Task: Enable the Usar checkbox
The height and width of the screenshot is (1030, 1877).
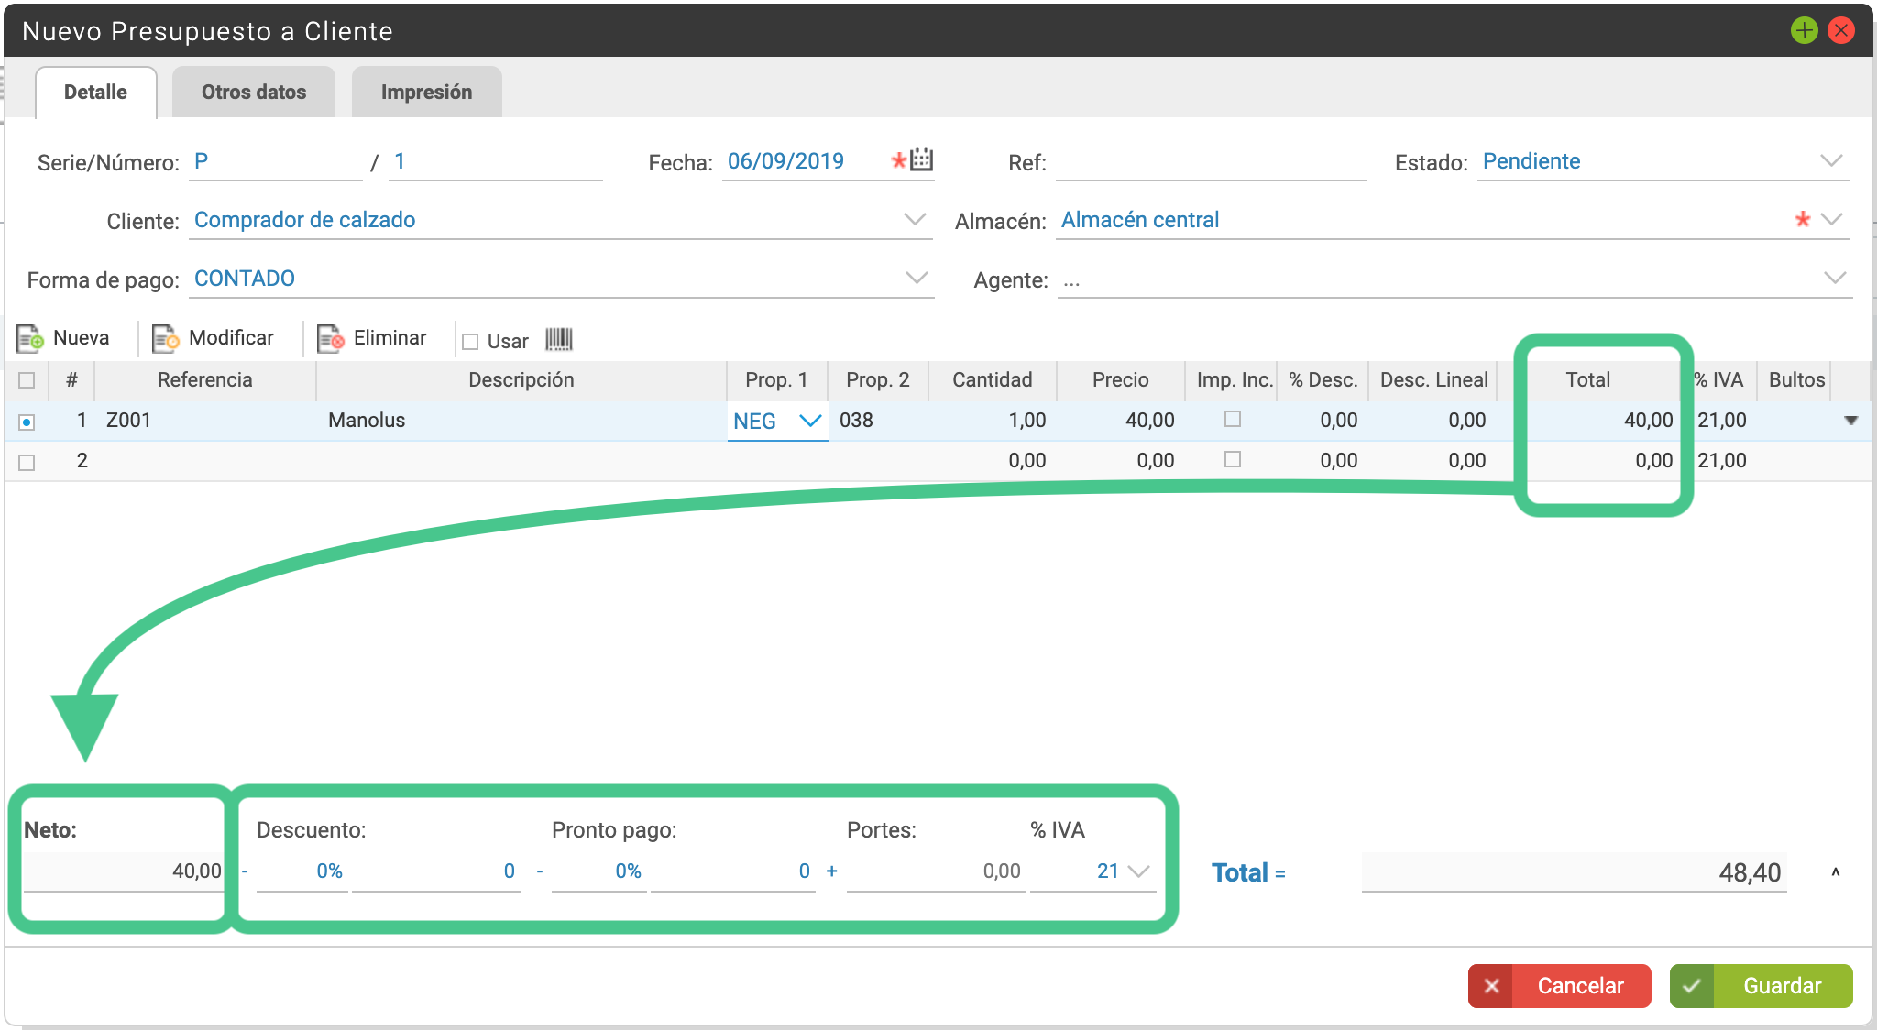Action: click(470, 342)
